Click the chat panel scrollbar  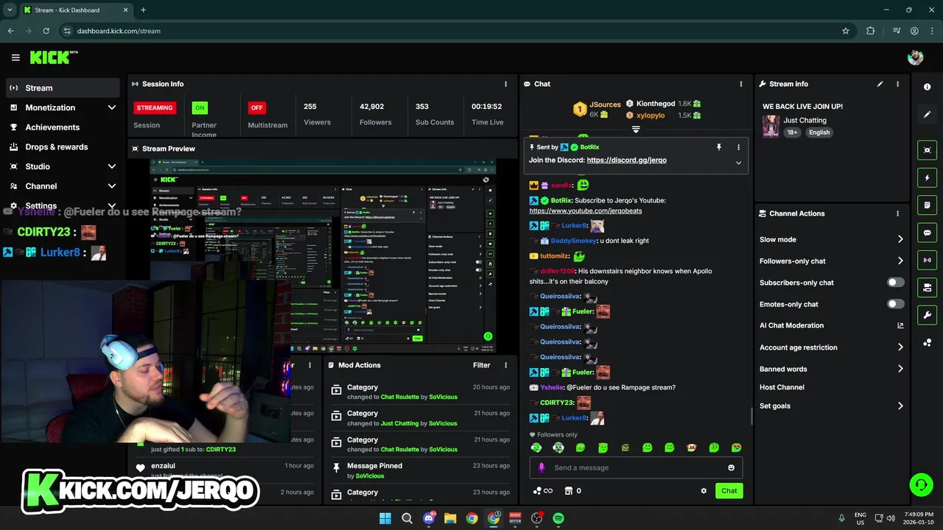[x=751, y=416]
